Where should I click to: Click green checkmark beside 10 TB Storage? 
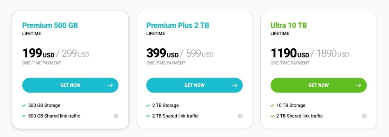272,106
